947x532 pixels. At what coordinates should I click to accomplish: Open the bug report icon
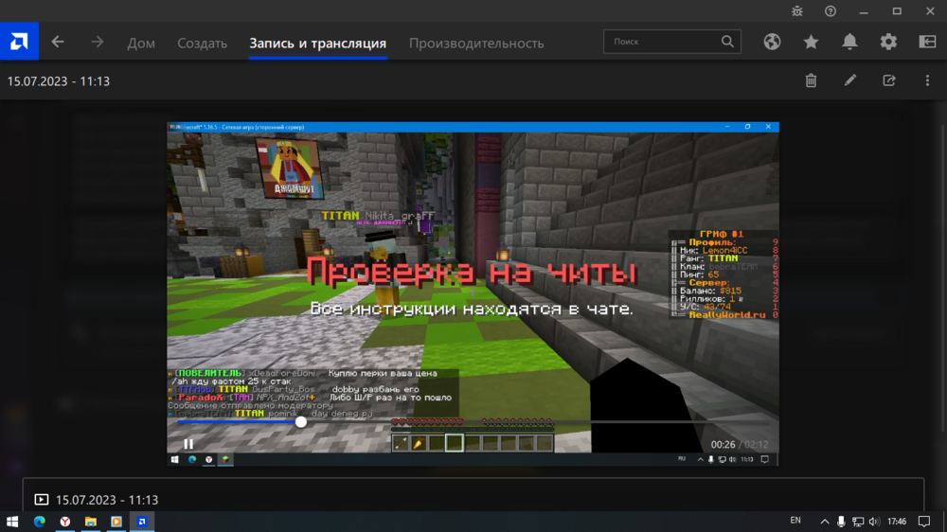coord(797,10)
